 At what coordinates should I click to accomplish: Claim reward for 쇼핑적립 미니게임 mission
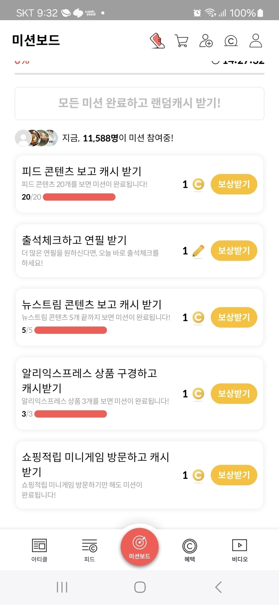click(234, 475)
